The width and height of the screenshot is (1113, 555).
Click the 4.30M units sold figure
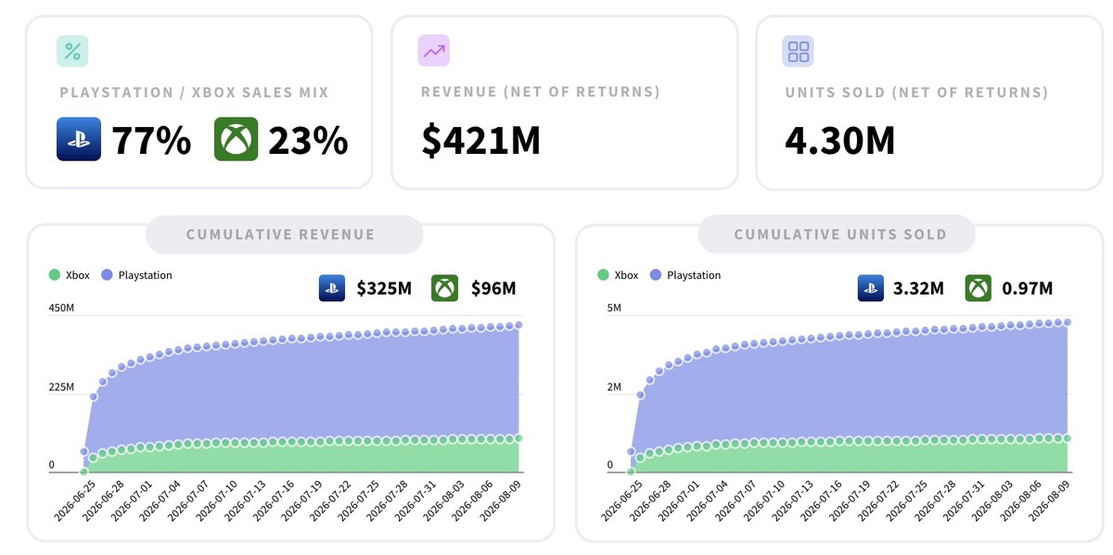point(840,140)
